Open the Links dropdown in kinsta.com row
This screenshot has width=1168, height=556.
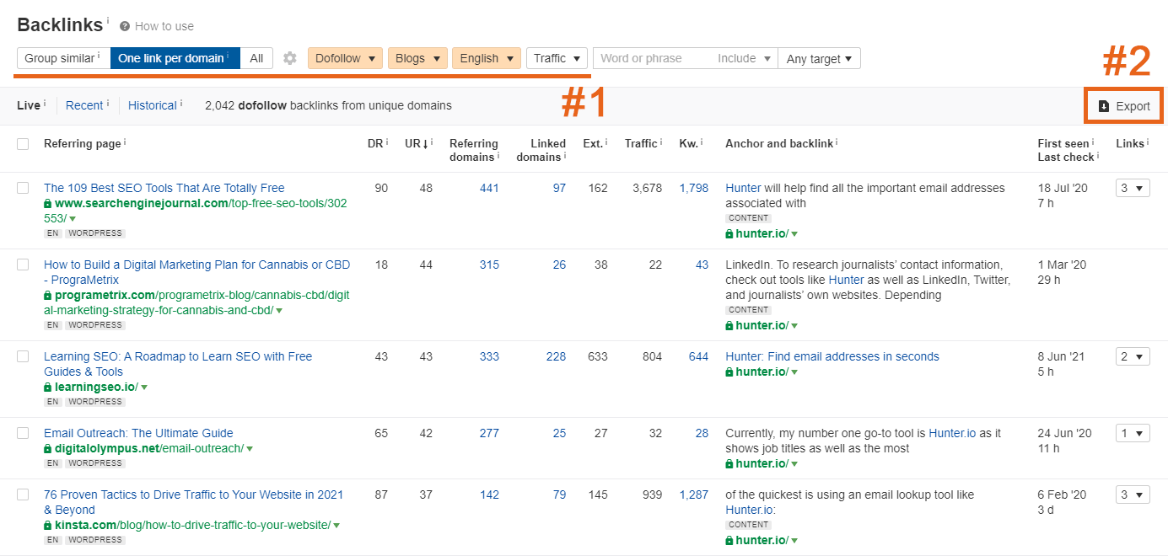pos(1133,495)
